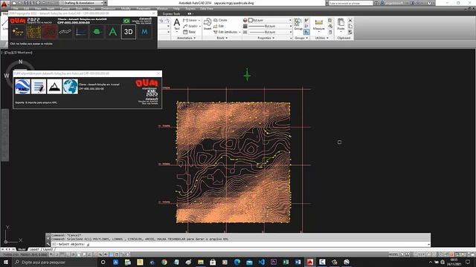Click the taskbar search box

54,262
